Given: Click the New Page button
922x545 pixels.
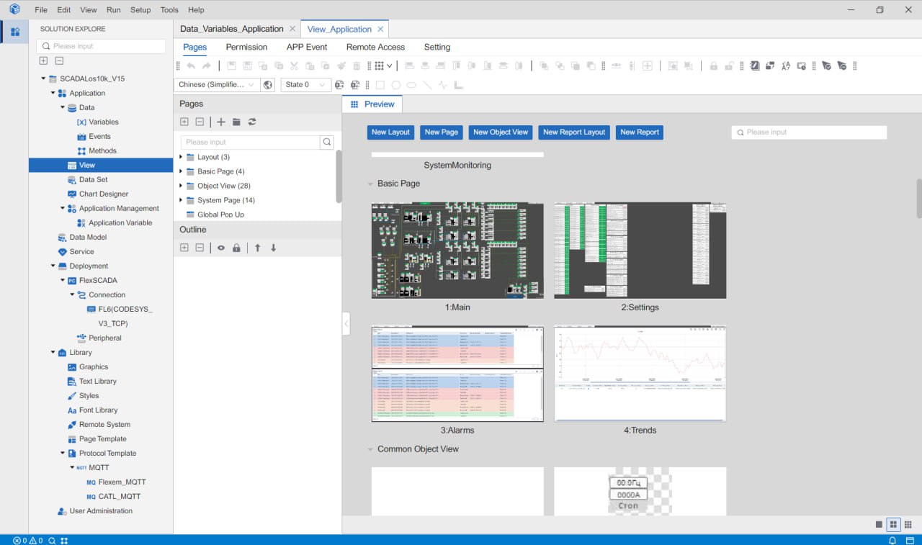Looking at the screenshot, I should pyautogui.click(x=442, y=132).
